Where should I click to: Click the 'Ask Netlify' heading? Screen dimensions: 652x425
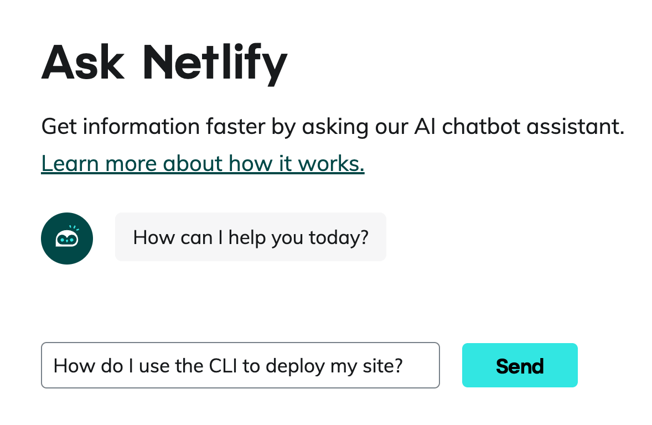(x=164, y=61)
